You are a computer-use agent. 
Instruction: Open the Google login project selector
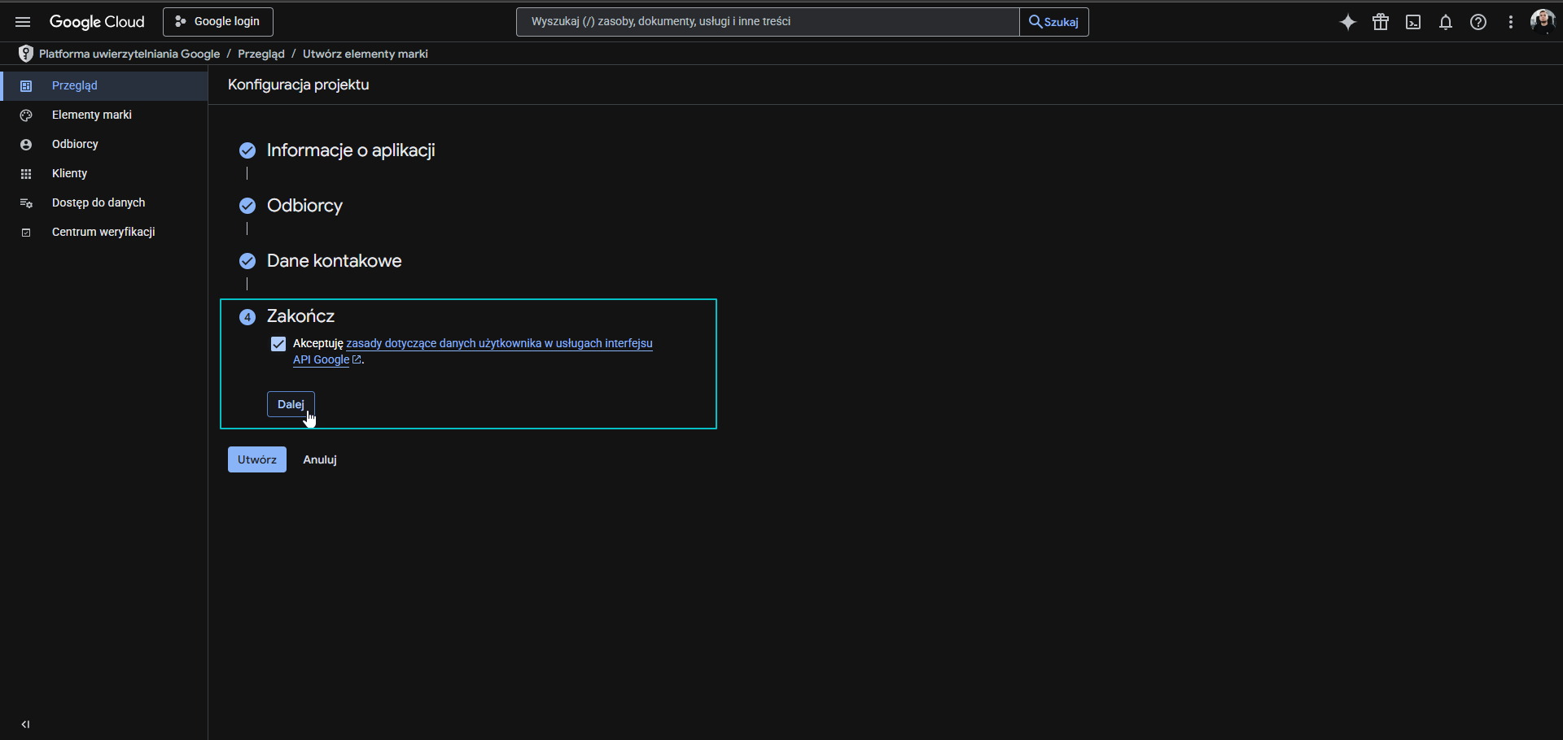pos(218,22)
